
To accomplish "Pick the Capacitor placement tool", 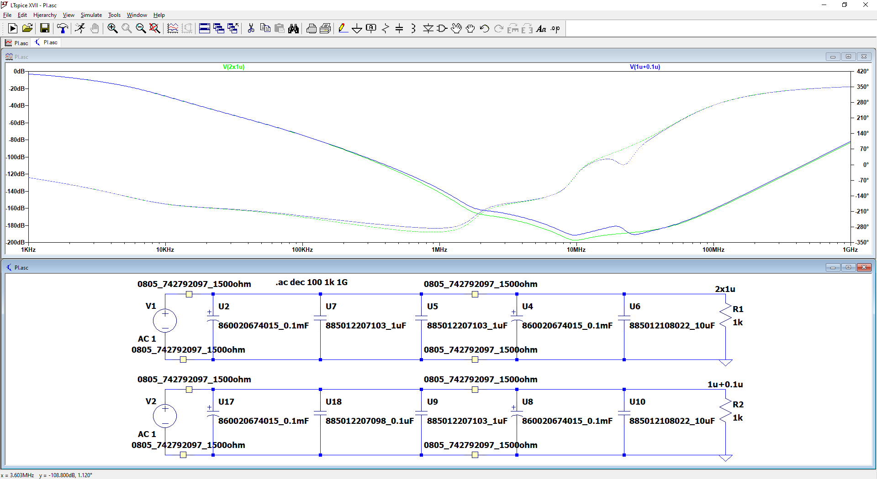I will coord(399,29).
